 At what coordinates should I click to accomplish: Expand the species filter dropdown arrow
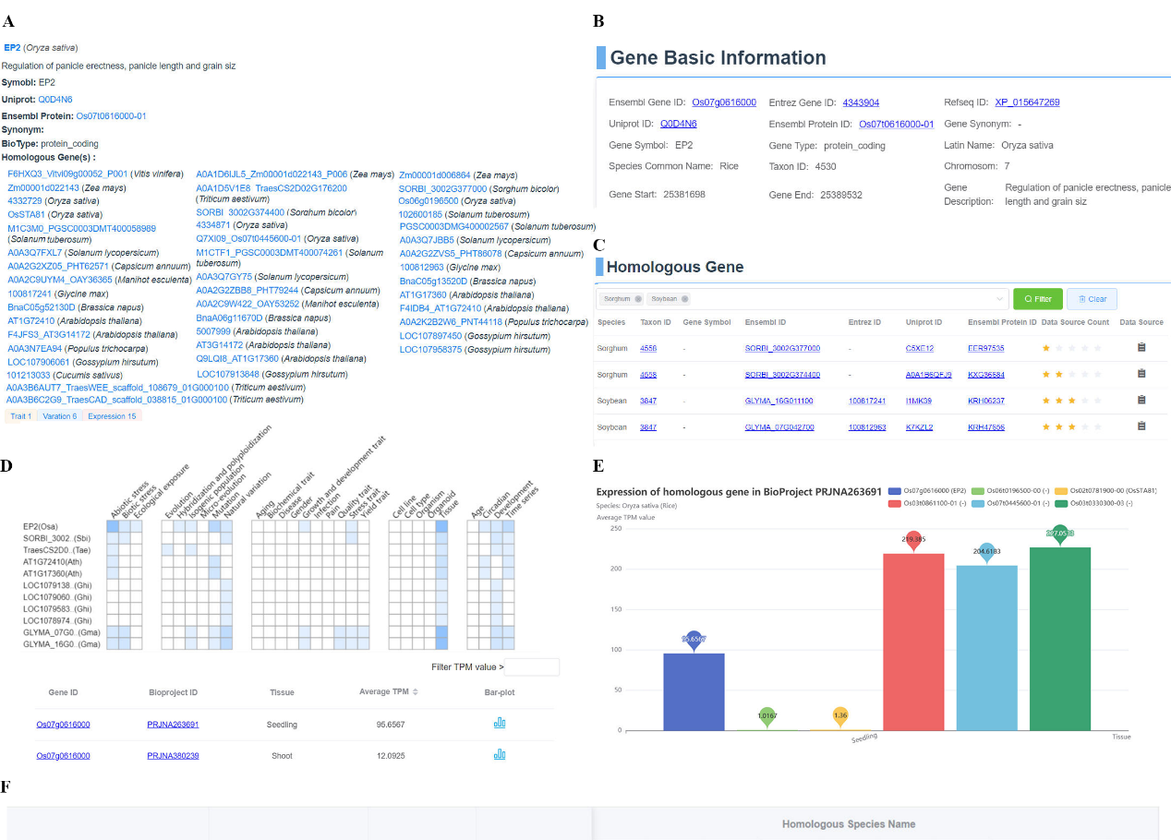point(998,299)
